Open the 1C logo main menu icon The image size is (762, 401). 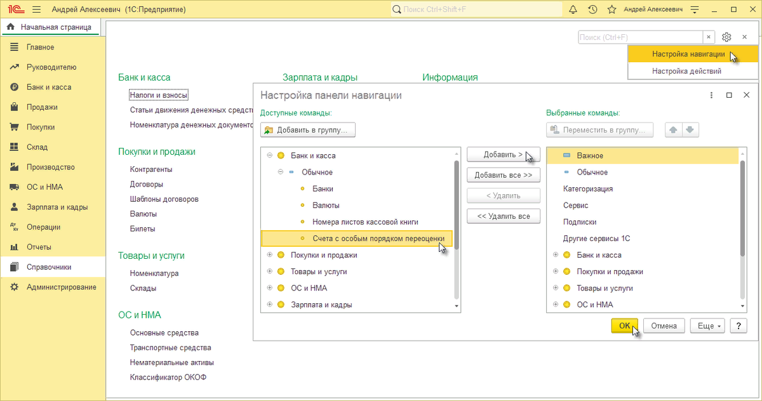pos(16,10)
